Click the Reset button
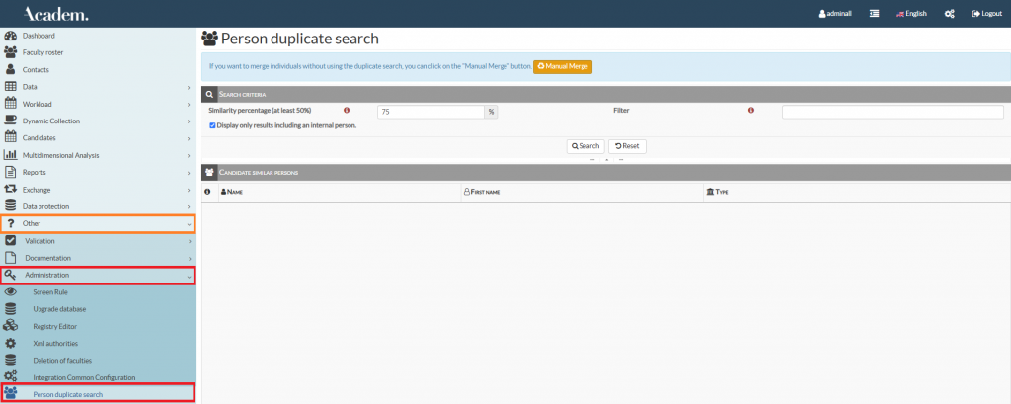Image resolution: width=1011 pixels, height=404 pixels. (x=627, y=146)
